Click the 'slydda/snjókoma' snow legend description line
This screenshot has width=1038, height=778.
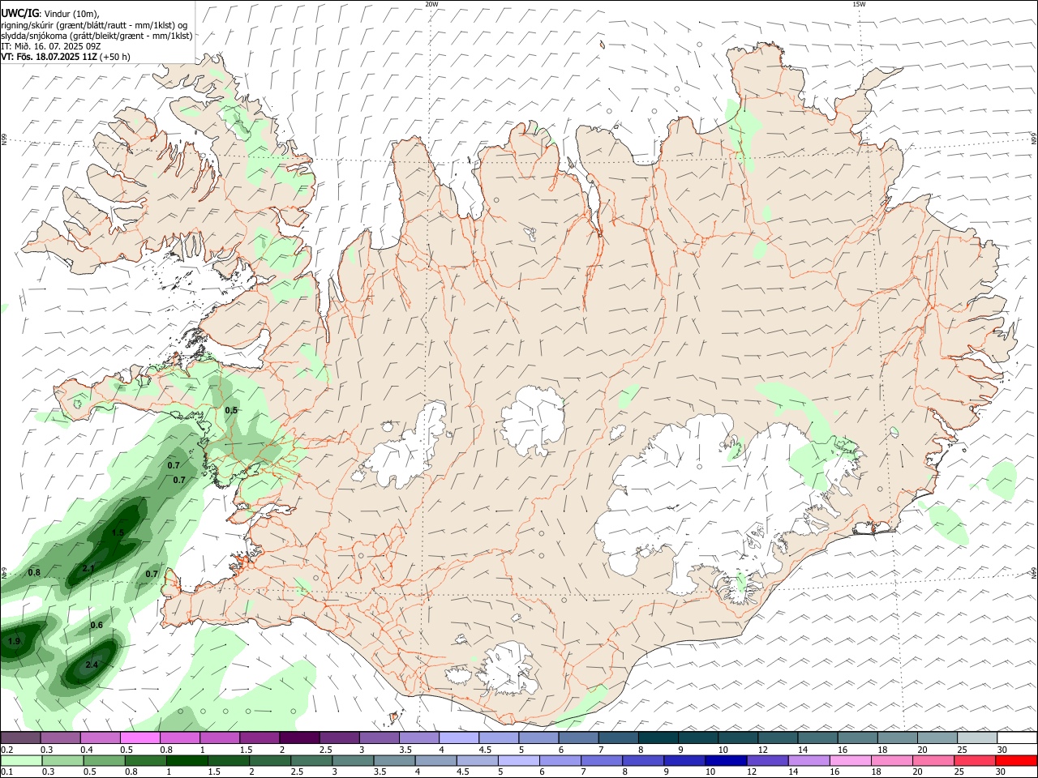[97, 36]
